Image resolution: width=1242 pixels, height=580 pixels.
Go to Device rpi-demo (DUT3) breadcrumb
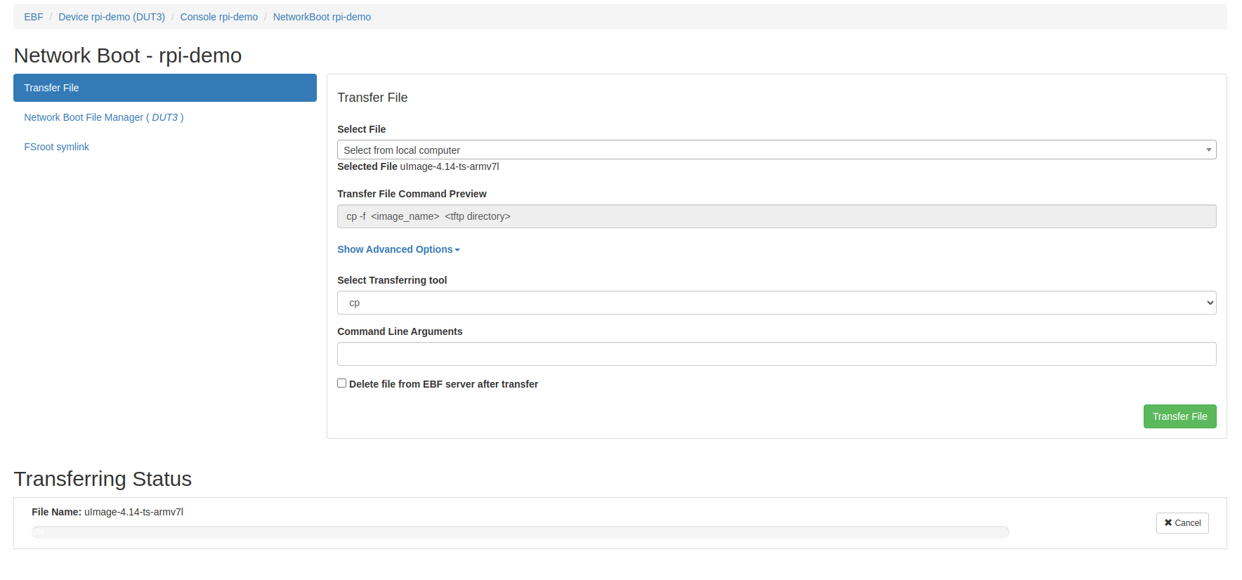[x=112, y=17]
